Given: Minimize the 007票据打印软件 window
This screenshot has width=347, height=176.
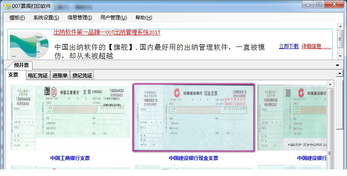Looking at the screenshot, I should coord(308,4).
